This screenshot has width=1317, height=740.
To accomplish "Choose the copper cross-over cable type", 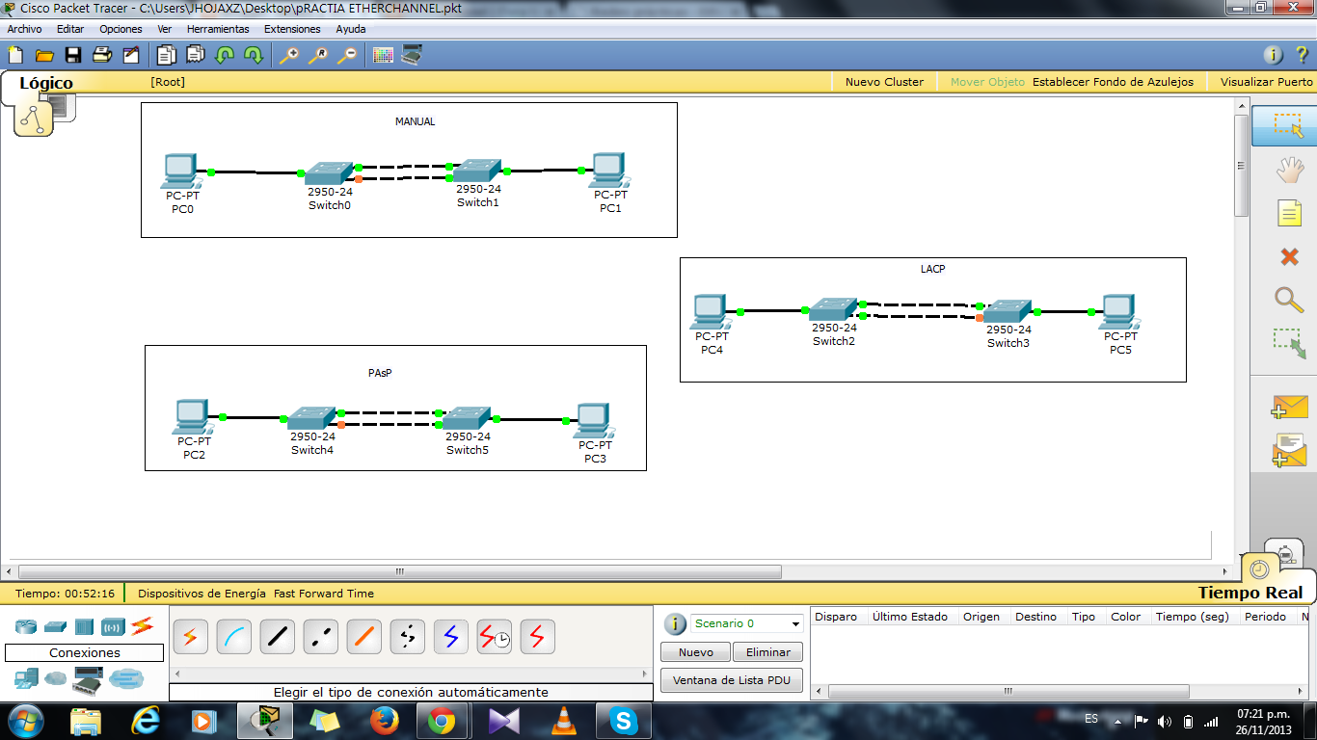I will click(320, 636).
